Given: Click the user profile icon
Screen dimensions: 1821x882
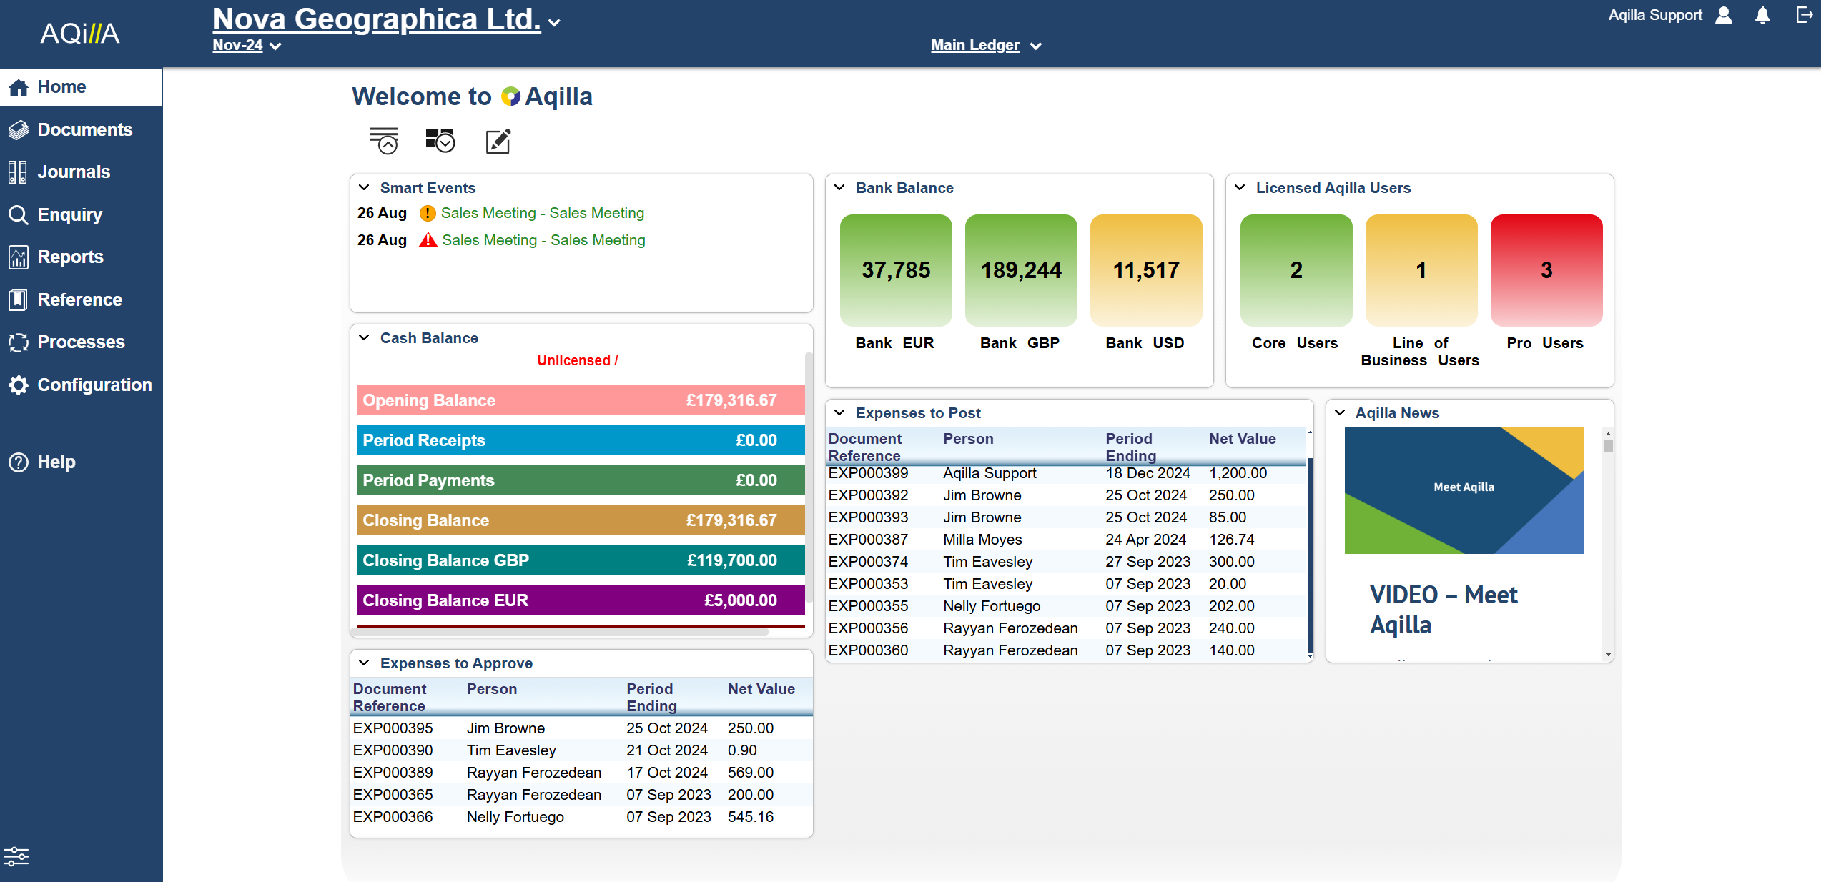Looking at the screenshot, I should click(1724, 16).
